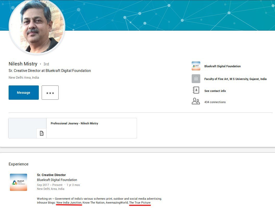Click the Sep 2017 – Present date range
Viewport: 275px width, 208px height.
pos(50,185)
